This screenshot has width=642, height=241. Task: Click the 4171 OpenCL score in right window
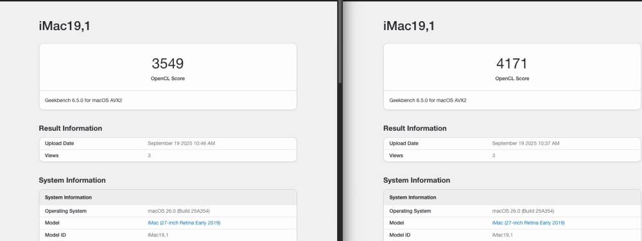(x=512, y=63)
